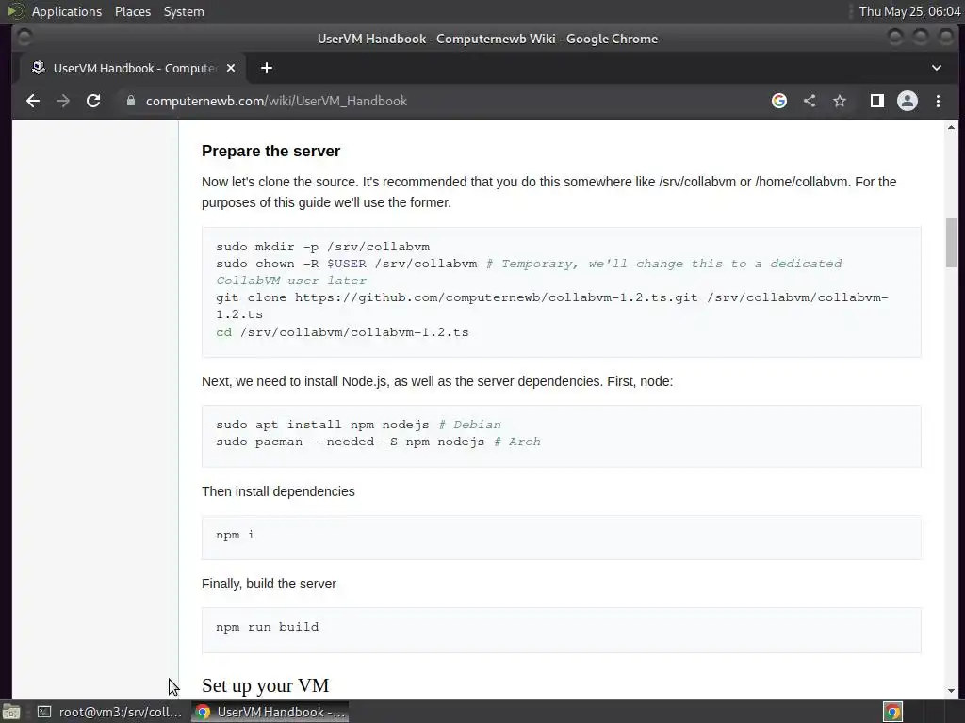The height and width of the screenshot is (723, 965).
Task: Open the System menu
Action: coord(184,11)
